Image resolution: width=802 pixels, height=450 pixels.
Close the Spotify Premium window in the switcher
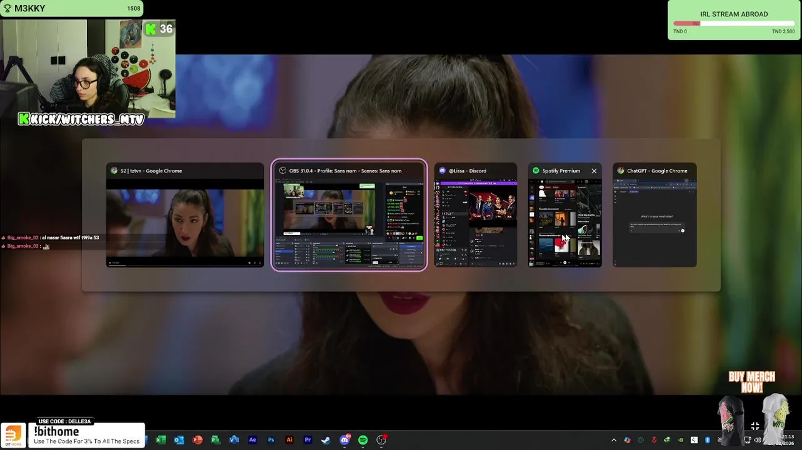594,171
